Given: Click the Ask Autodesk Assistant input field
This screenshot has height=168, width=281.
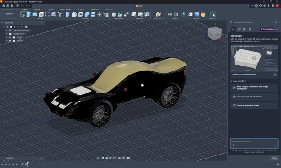Looking at the screenshot, I should (x=254, y=143).
